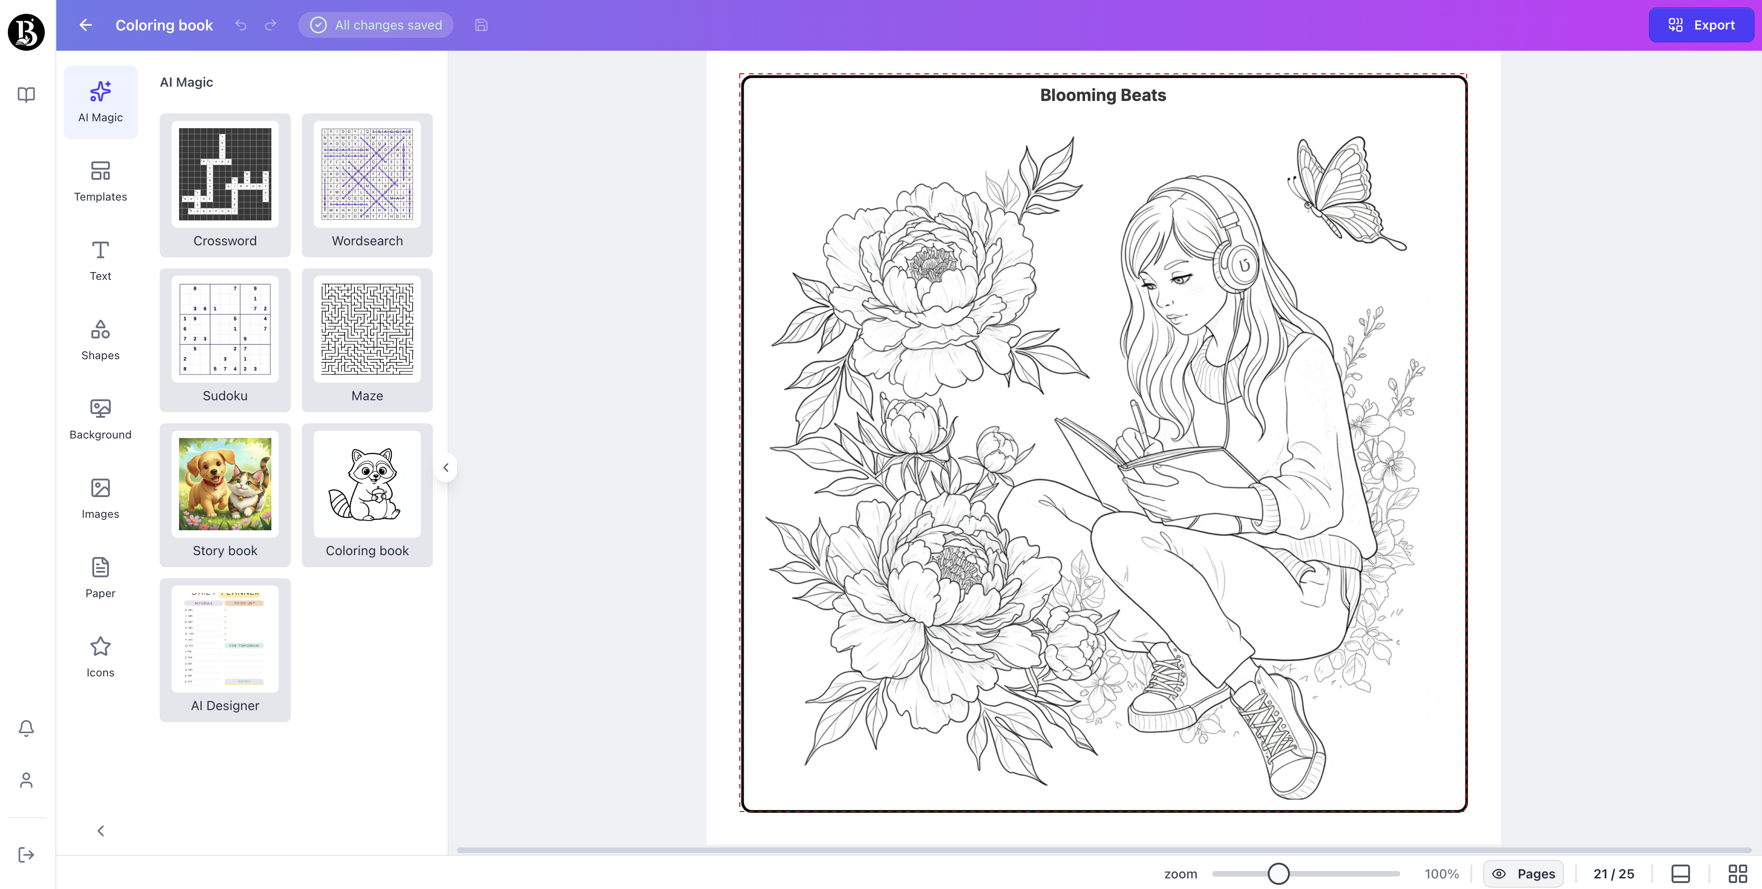The image size is (1762, 889).
Task: Collapse the canvas panel with middle chevron
Action: point(445,468)
